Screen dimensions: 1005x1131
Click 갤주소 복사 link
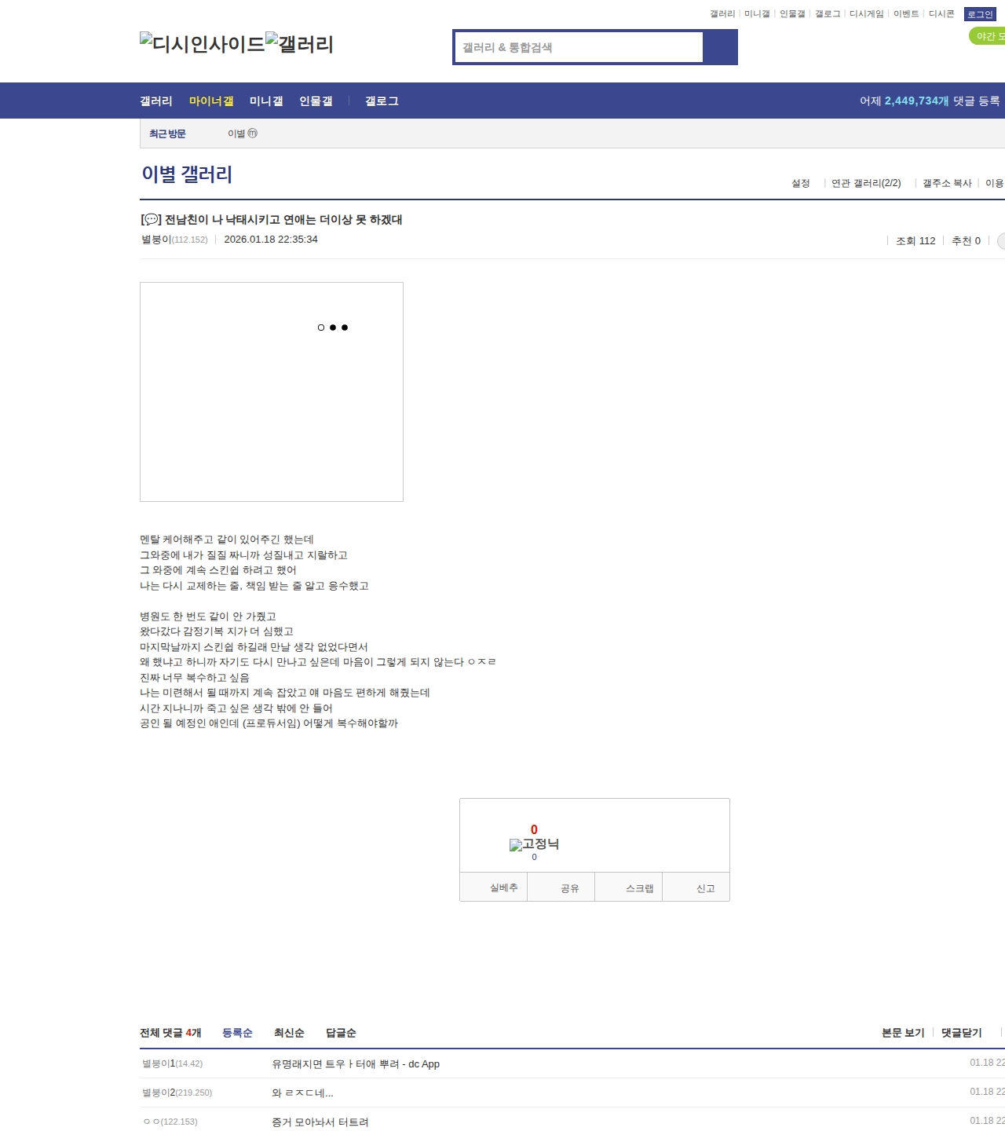coord(947,183)
